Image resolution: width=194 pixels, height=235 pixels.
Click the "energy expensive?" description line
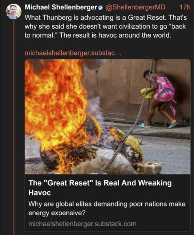tap(57, 213)
